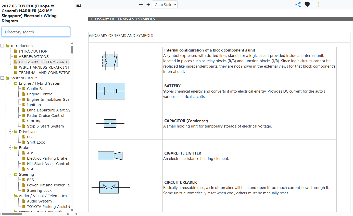Open Engine Immobilizer System item
The height and width of the screenshot is (216, 353).
(48, 99)
